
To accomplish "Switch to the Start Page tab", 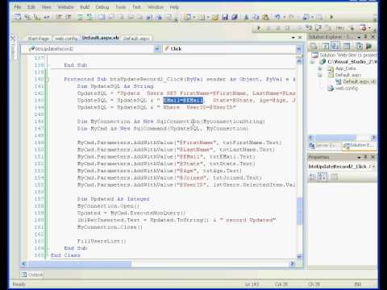I will [39, 39].
